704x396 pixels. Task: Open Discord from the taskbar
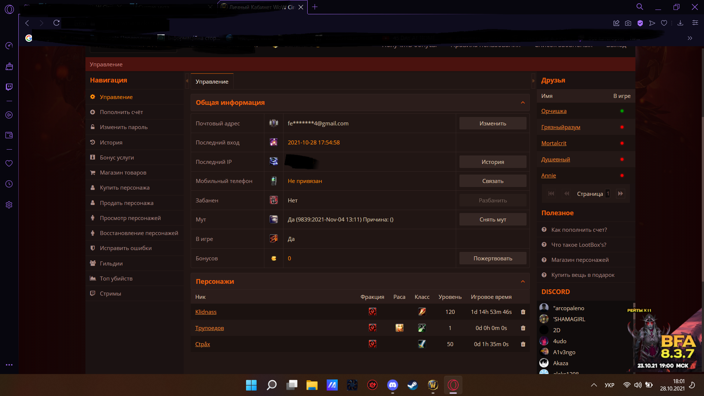coord(392,385)
